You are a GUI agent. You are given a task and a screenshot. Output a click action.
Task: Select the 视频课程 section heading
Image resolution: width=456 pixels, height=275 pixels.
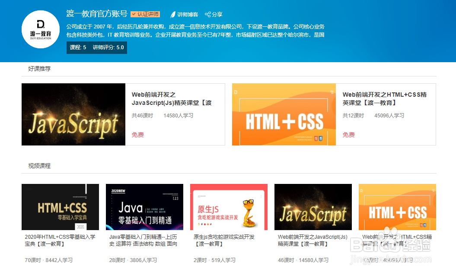click(39, 166)
